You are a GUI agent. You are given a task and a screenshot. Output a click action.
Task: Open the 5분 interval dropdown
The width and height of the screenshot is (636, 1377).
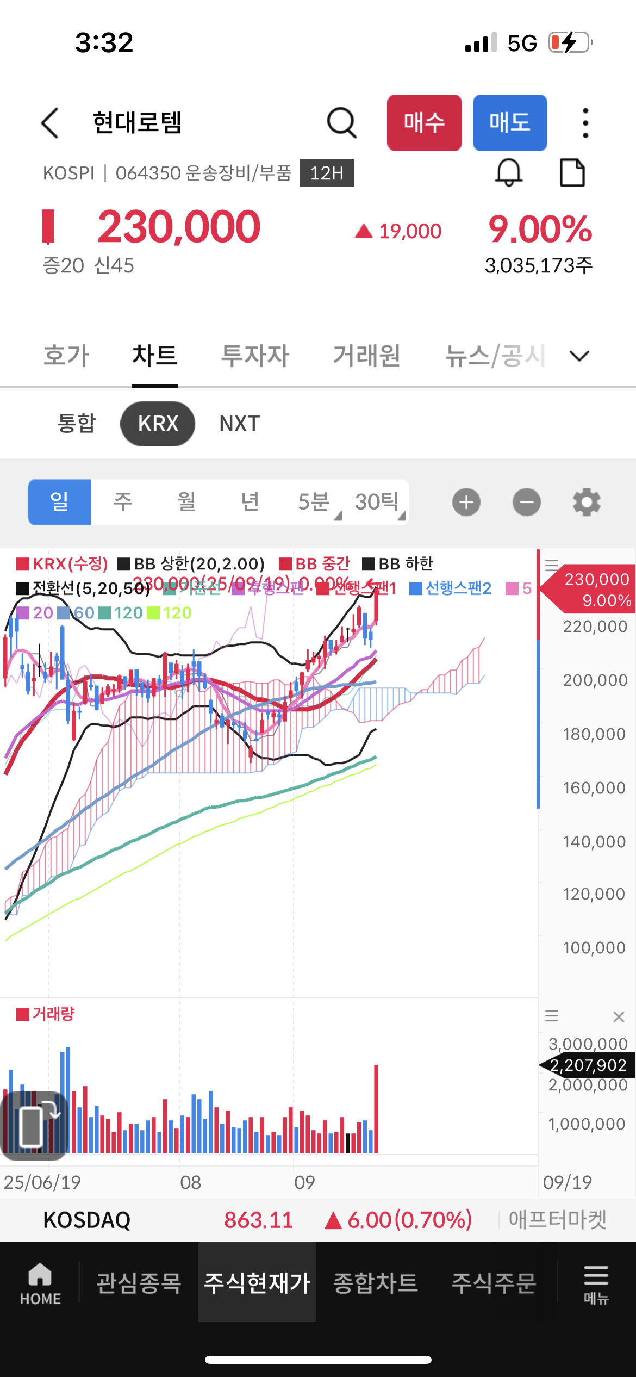315,502
